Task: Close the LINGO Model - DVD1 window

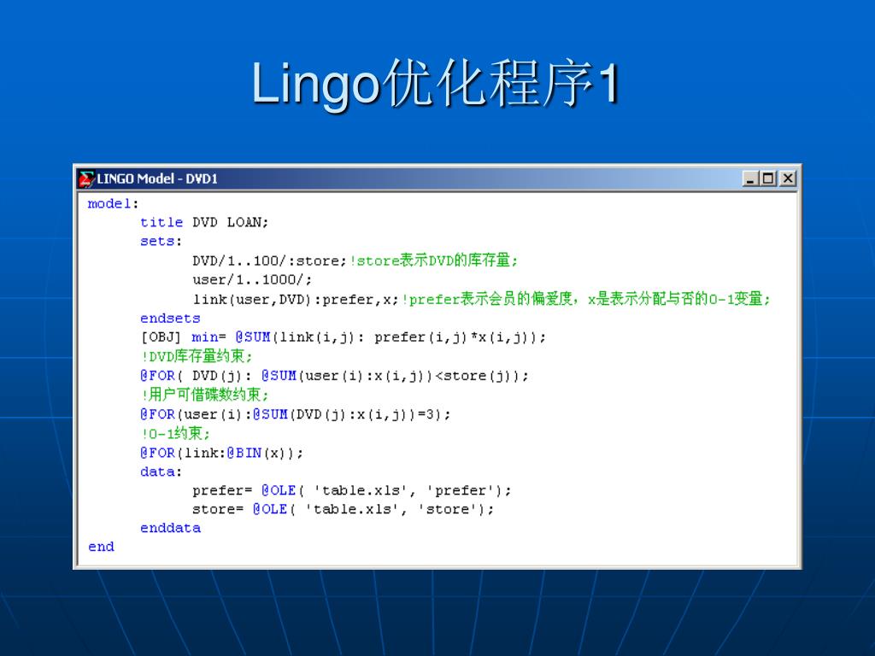Action: (x=787, y=179)
